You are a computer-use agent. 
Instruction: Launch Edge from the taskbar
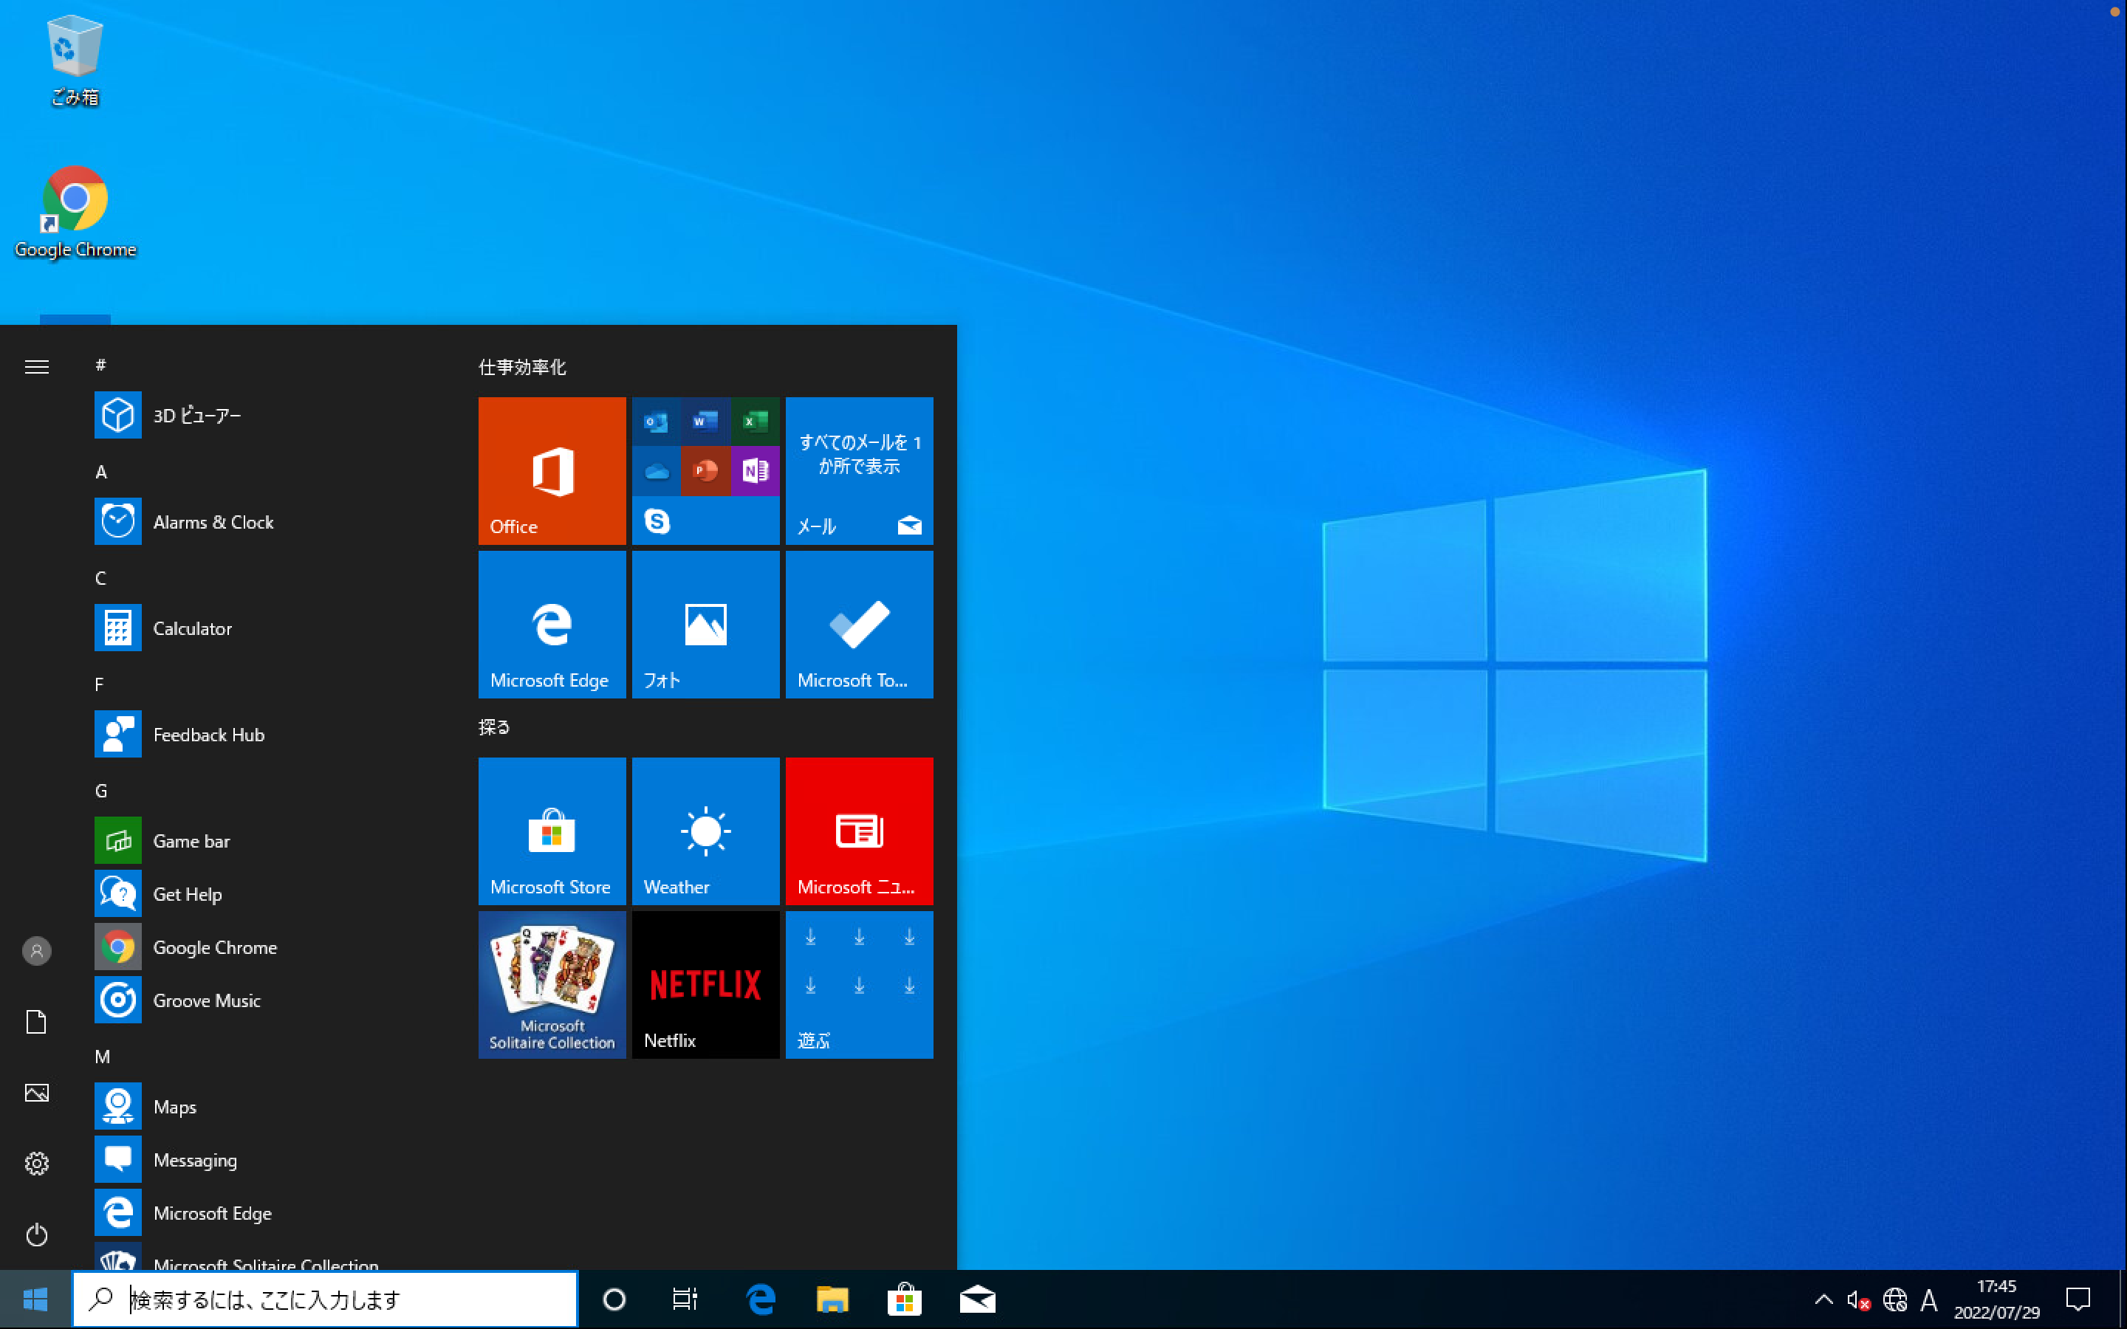pyautogui.click(x=760, y=1299)
